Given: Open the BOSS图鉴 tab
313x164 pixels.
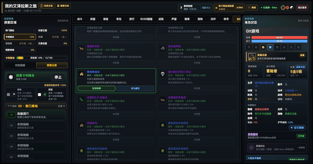Looking at the screenshot, I should pyautogui.click(x=146, y=19).
